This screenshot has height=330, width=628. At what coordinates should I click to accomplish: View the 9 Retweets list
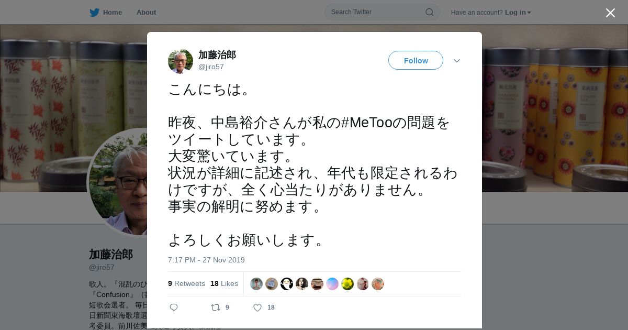click(x=186, y=283)
